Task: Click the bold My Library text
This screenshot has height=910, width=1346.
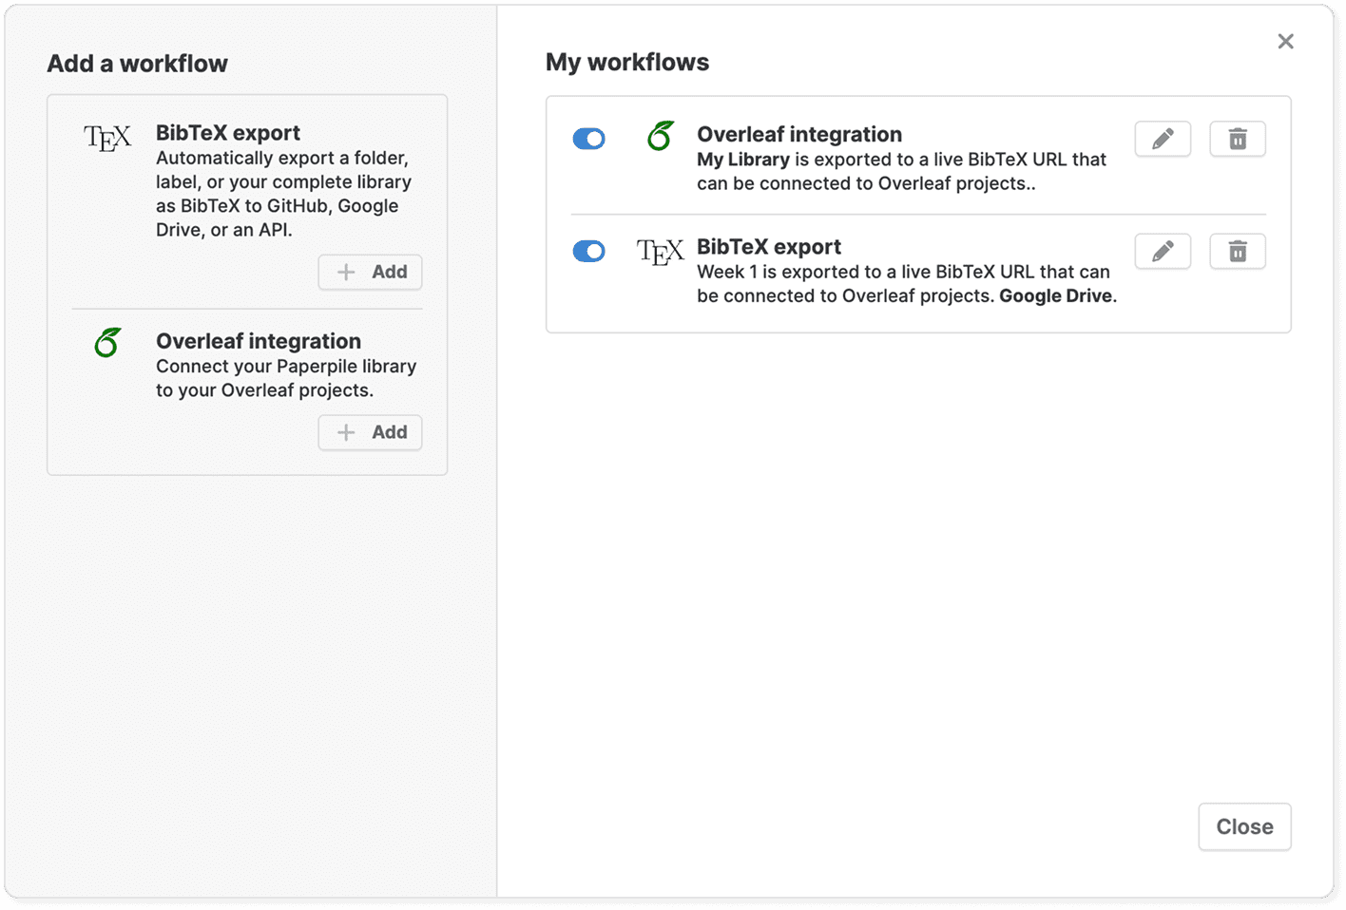Action: 743,160
